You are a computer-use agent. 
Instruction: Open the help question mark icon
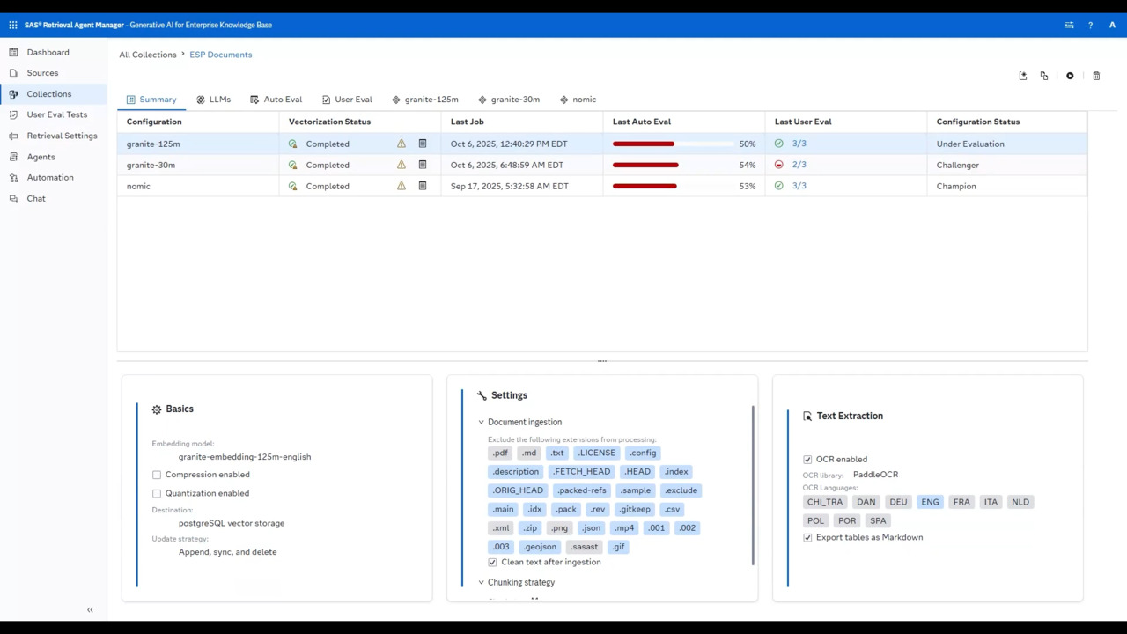[x=1090, y=25]
